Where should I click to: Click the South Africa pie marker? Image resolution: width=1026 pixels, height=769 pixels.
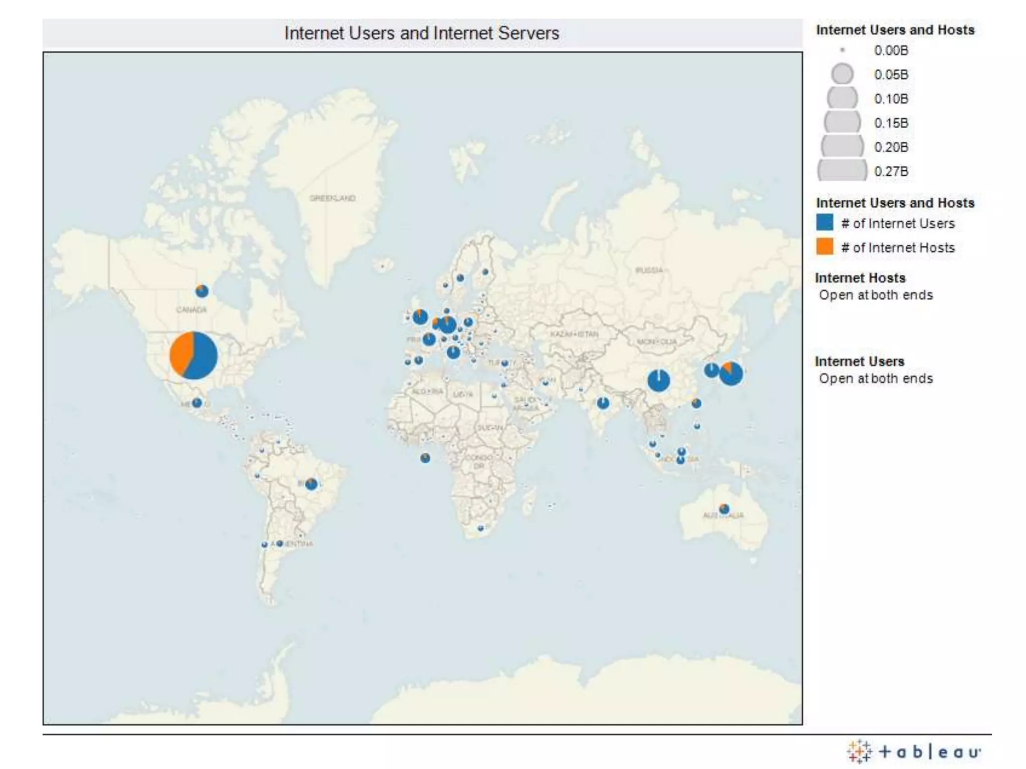tap(480, 528)
